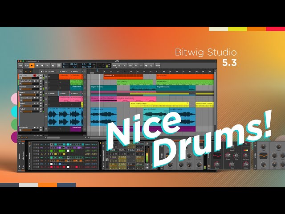Image resolution: width=285 pixels, height=214 pixels.
Task: Click the overdub icon after automation write
Action: click(x=53, y=66)
